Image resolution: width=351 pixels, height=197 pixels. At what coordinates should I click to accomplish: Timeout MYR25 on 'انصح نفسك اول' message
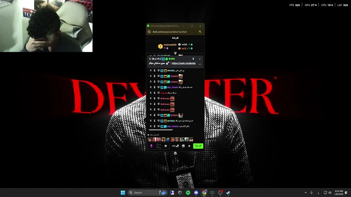pyautogui.click(x=154, y=121)
